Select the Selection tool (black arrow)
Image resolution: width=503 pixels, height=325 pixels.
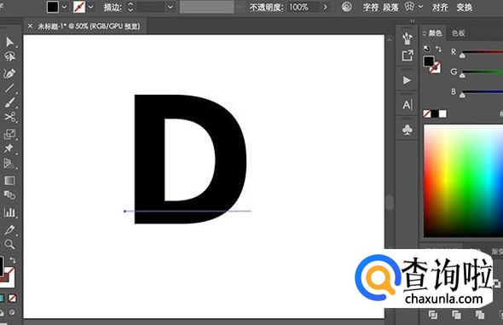[x=9, y=42]
